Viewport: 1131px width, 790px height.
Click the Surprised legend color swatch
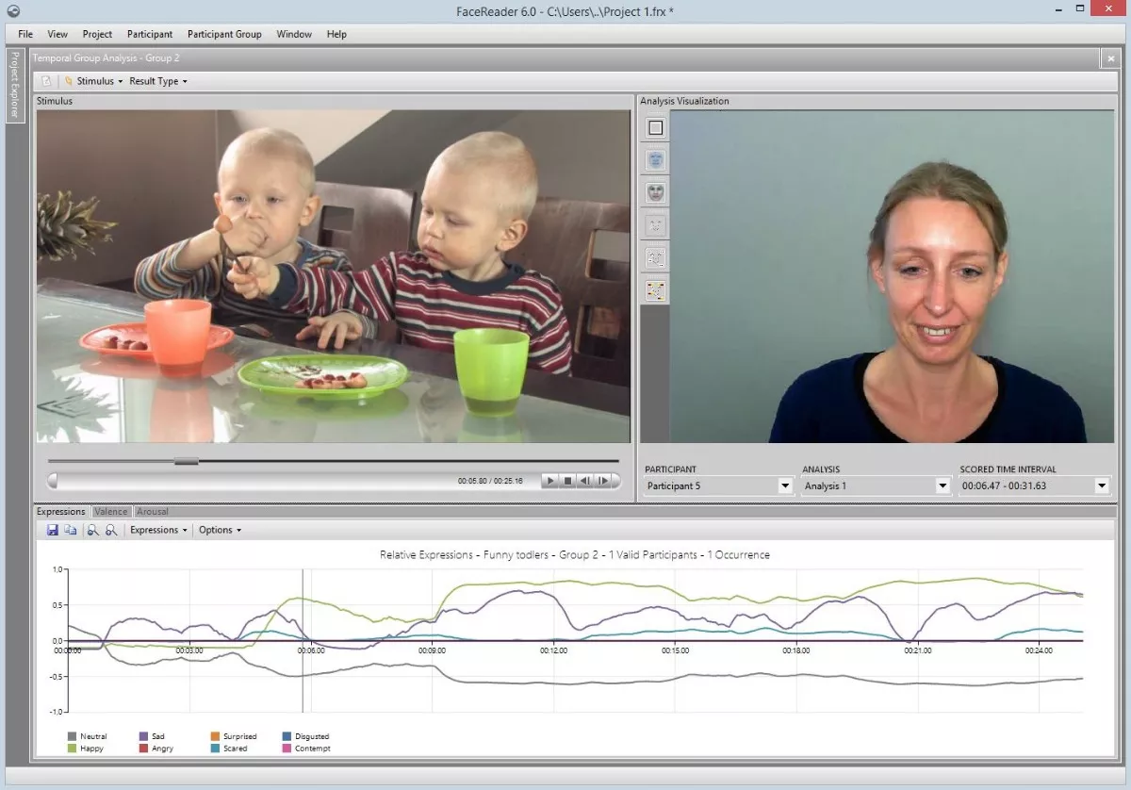click(215, 736)
